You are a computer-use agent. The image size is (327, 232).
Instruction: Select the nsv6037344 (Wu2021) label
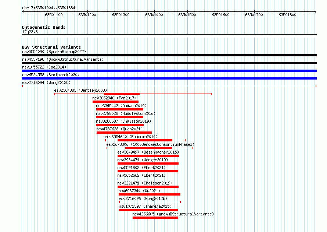tap(139, 191)
